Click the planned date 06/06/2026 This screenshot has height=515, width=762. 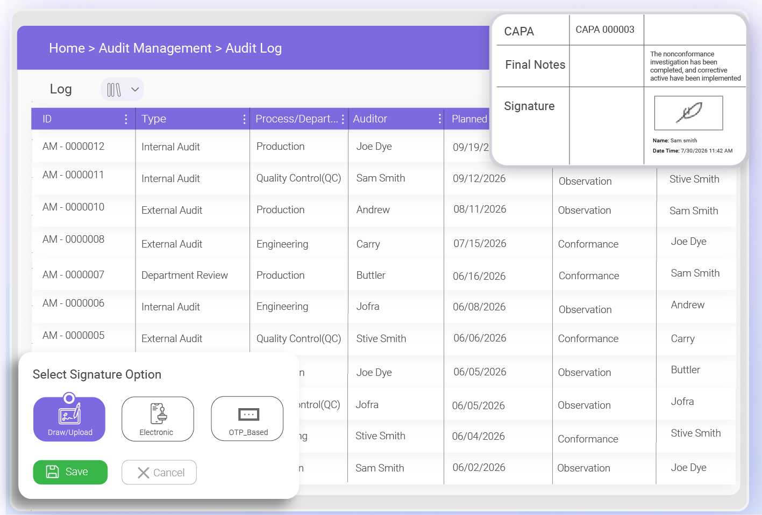tap(480, 338)
